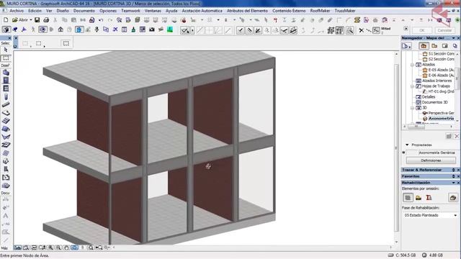461x259 pixels.
Task: Toggle the 3D window button in toolbar
Action: [6, 29]
